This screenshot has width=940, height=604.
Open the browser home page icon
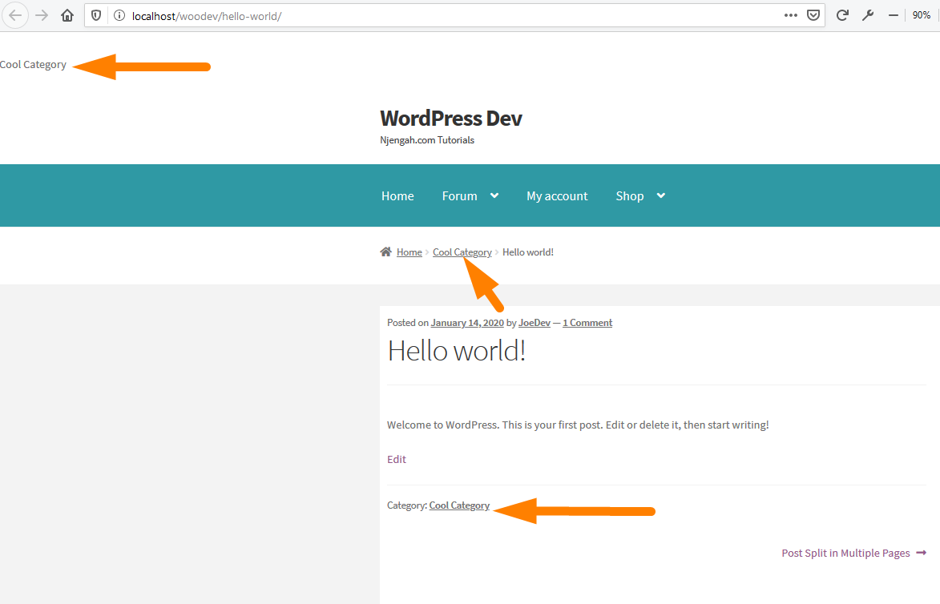click(67, 14)
